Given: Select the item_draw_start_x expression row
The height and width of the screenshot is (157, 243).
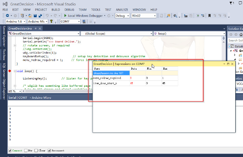Looking at the screenshot, I should coord(136,83).
